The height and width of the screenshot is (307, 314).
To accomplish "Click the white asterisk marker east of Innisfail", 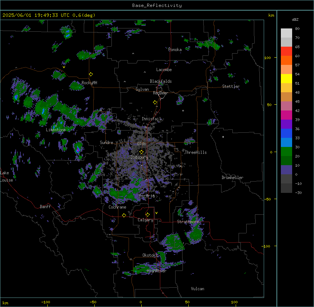I will [x=183, y=110].
